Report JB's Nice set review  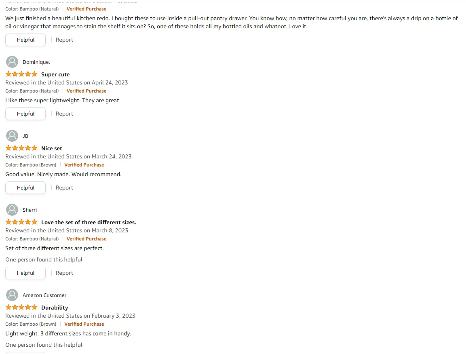pos(64,188)
